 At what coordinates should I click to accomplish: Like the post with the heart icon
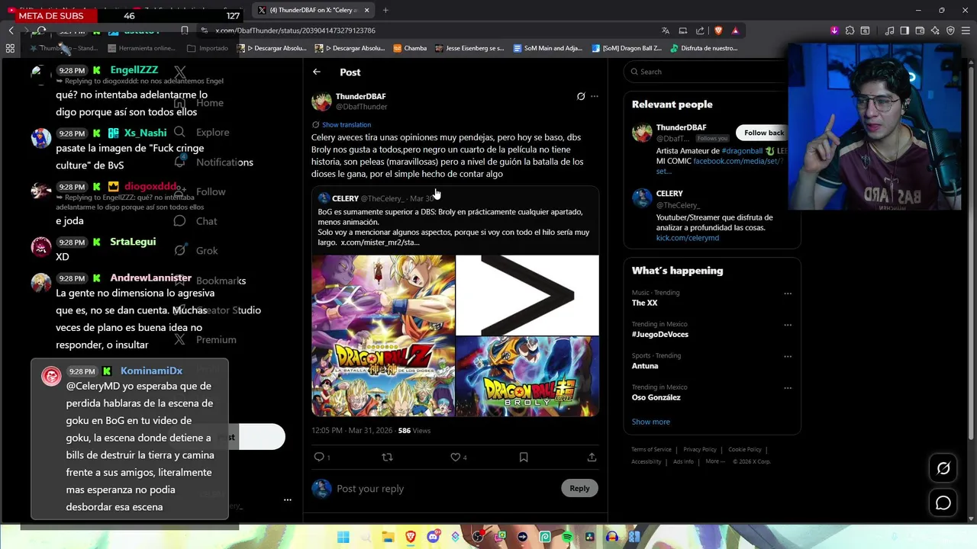click(x=455, y=457)
